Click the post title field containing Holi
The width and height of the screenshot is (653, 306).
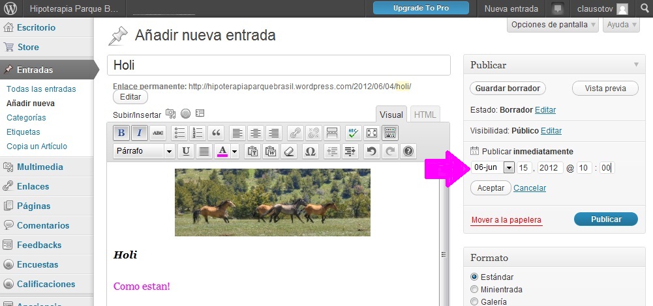(x=279, y=65)
